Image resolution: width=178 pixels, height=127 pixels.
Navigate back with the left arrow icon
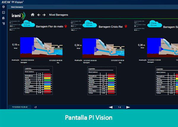coord(39,15)
